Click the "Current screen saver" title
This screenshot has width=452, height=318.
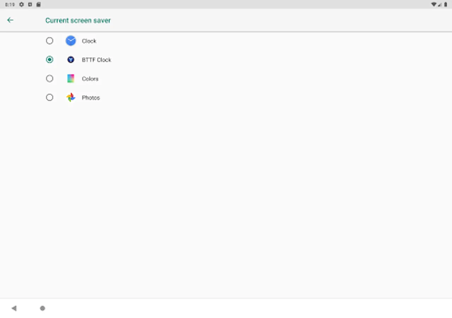(78, 20)
